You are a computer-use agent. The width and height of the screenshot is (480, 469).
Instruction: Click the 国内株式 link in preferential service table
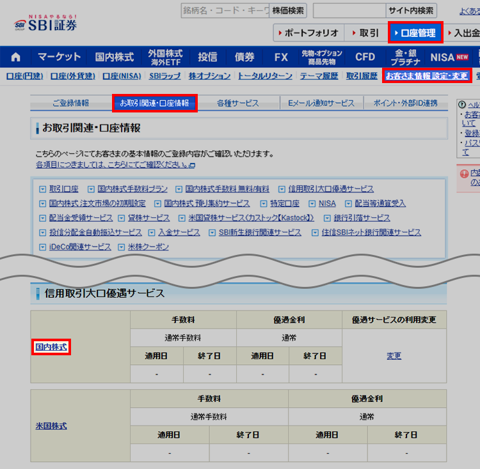(x=51, y=347)
